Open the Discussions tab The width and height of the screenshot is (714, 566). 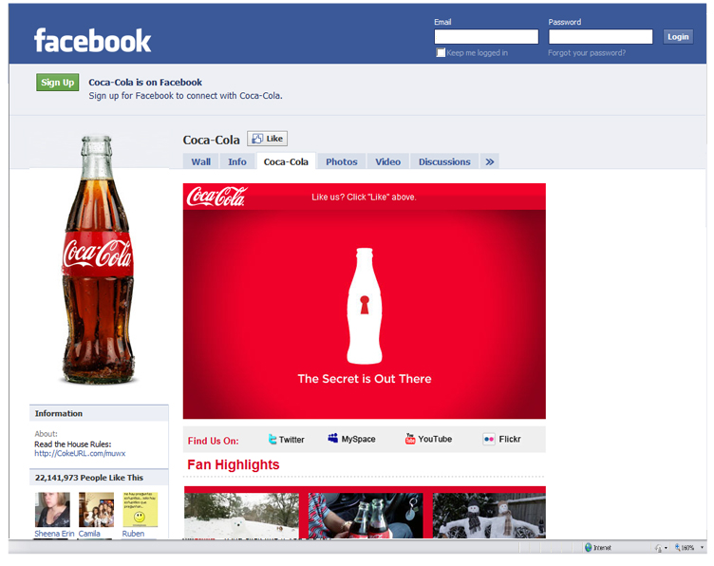(x=444, y=161)
